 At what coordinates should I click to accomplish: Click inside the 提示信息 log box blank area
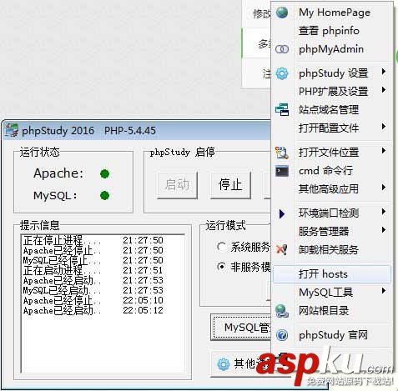pyautogui.click(x=103, y=344)
